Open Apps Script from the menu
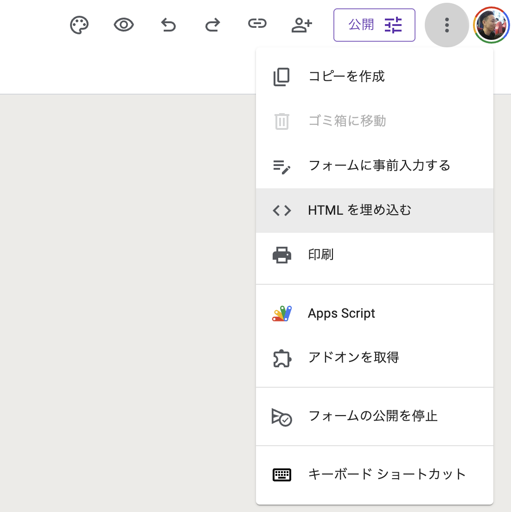 point(375,314)
